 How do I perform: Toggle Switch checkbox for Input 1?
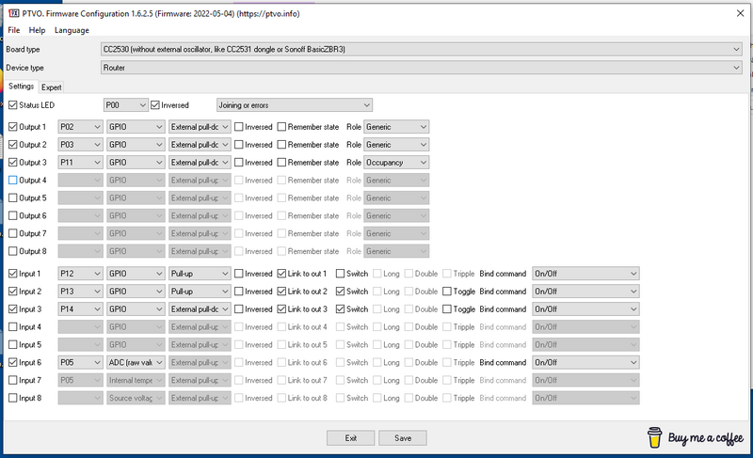coord(341,273)
